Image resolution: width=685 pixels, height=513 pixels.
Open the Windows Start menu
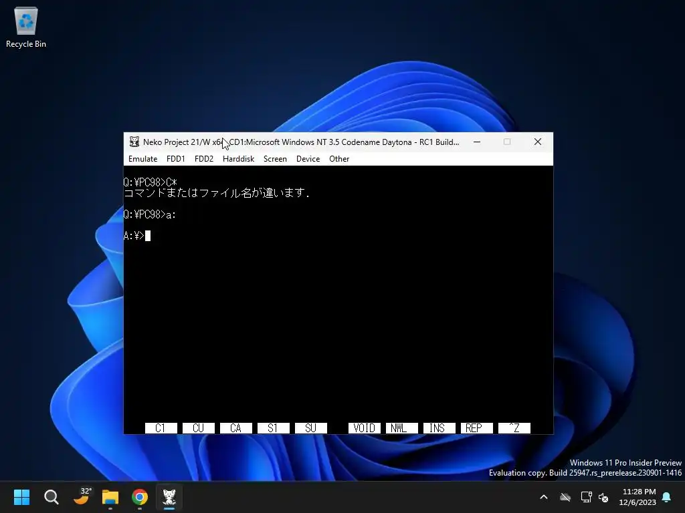tap(21, 497)
